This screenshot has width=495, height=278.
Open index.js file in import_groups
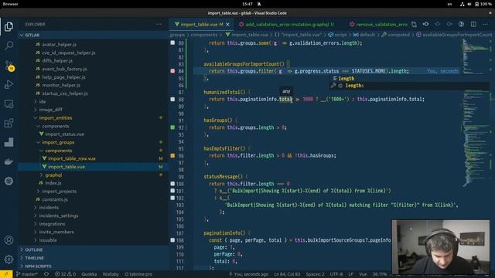[94, 183]
